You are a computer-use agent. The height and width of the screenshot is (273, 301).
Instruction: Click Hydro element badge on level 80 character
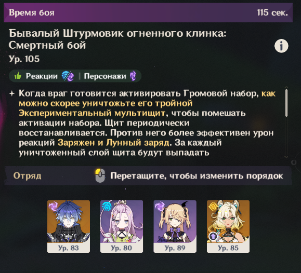(x=107, y=206)
